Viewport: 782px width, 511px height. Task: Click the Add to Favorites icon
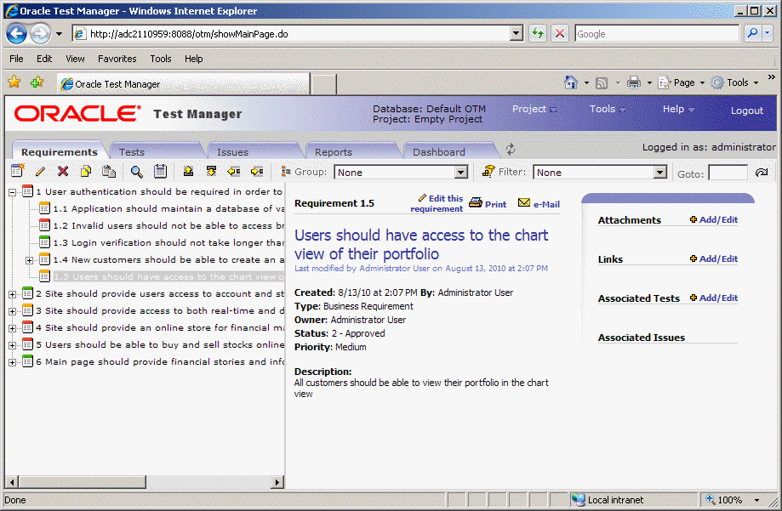pos(37,82)
